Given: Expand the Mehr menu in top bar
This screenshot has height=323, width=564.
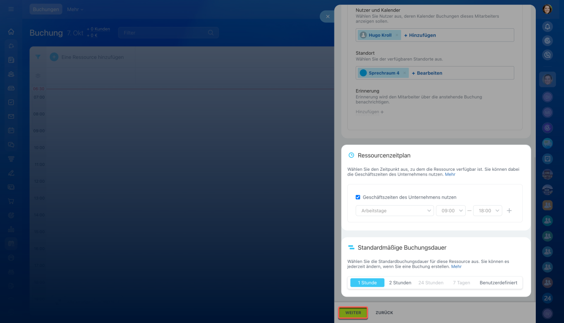Looking at the screenshot, I should (75, 9).
